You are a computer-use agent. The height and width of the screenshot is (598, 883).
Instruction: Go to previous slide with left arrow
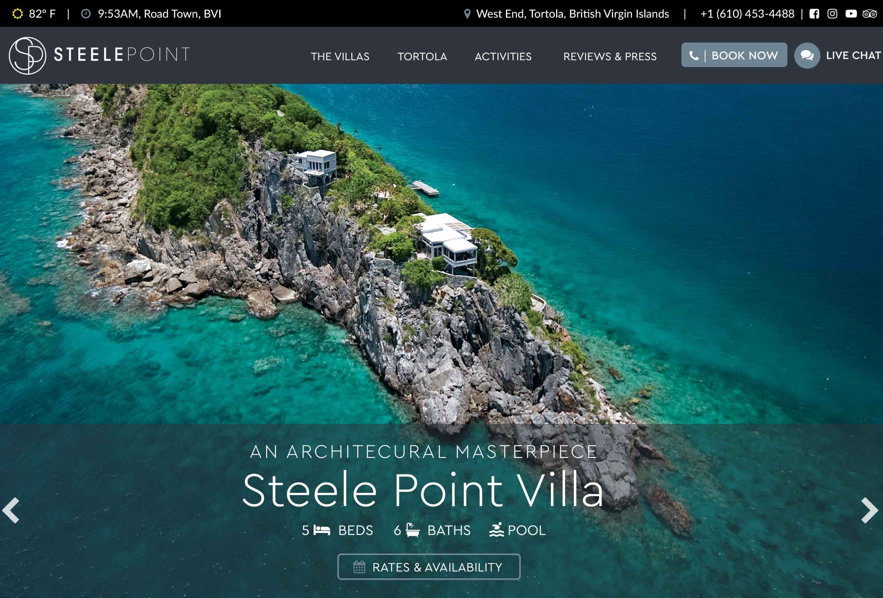pos(11,511)
